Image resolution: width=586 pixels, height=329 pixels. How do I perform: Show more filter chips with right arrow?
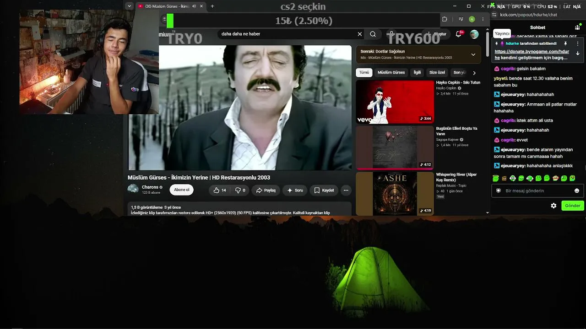[474, 73]
